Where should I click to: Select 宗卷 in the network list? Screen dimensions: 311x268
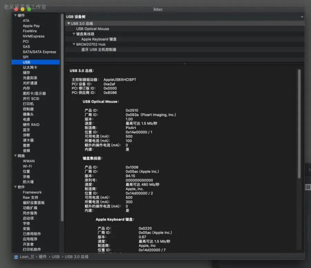(x=26, y=176)
